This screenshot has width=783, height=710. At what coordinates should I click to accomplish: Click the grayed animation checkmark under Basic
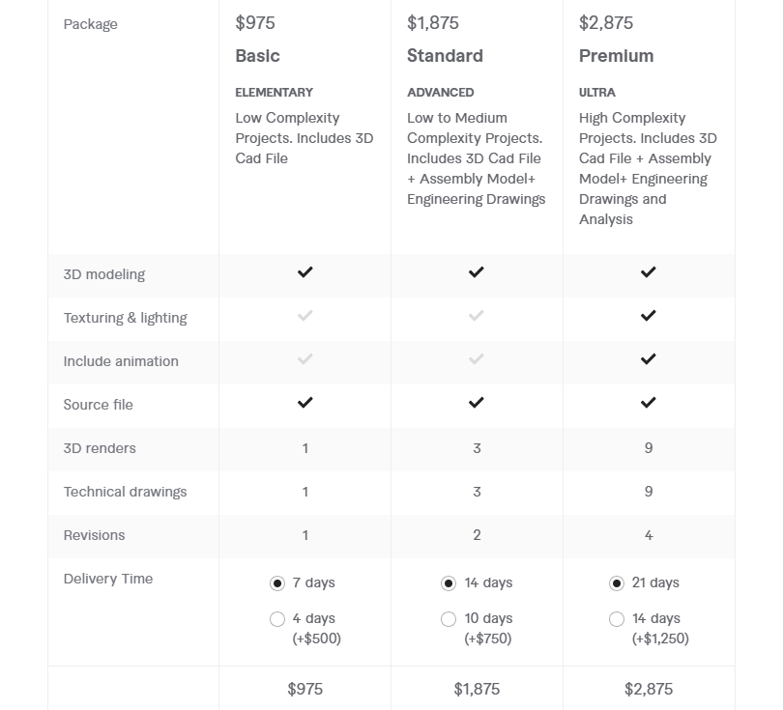pos(304,361)
